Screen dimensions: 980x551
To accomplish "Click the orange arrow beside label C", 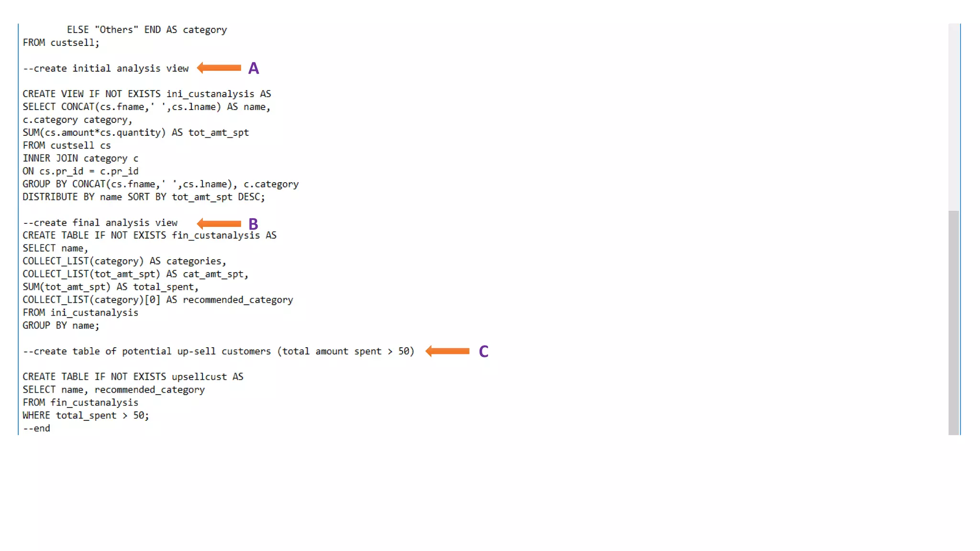I will 447,351.
